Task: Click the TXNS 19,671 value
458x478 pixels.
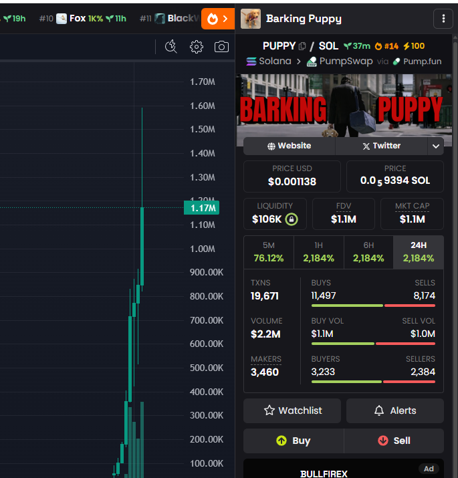Action: point(265,296)
